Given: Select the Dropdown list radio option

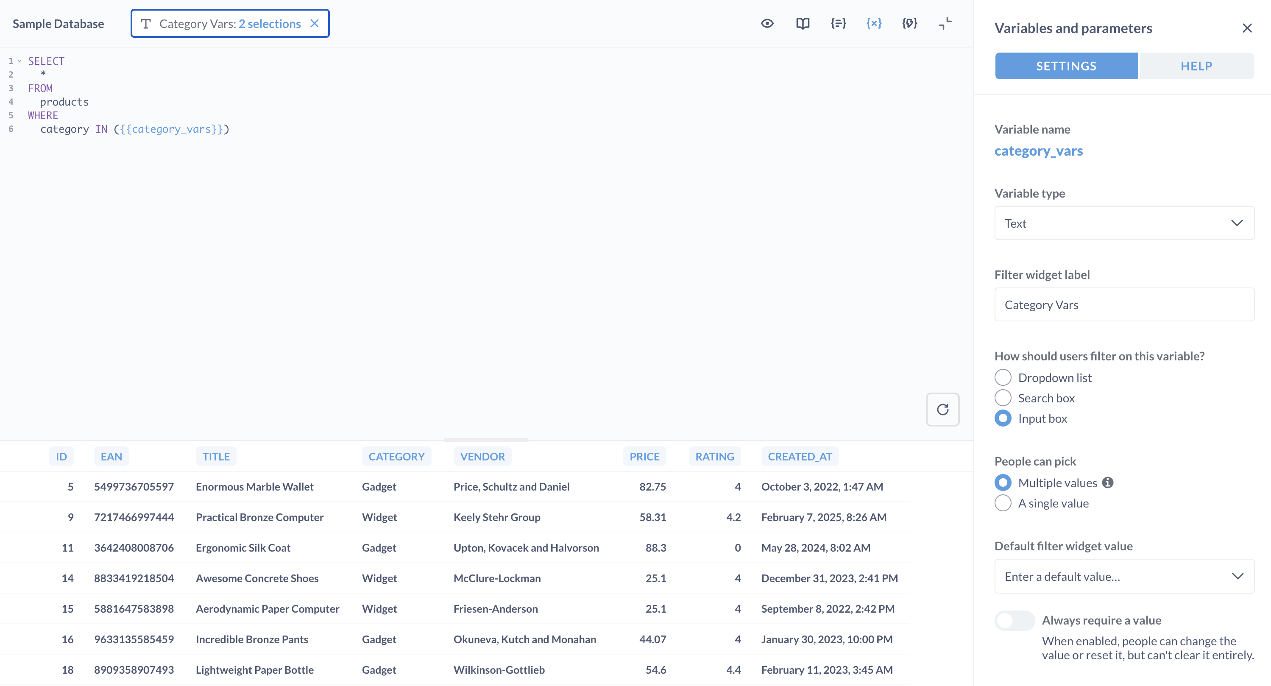Looking at the screenshot, I should [1003, 377].
